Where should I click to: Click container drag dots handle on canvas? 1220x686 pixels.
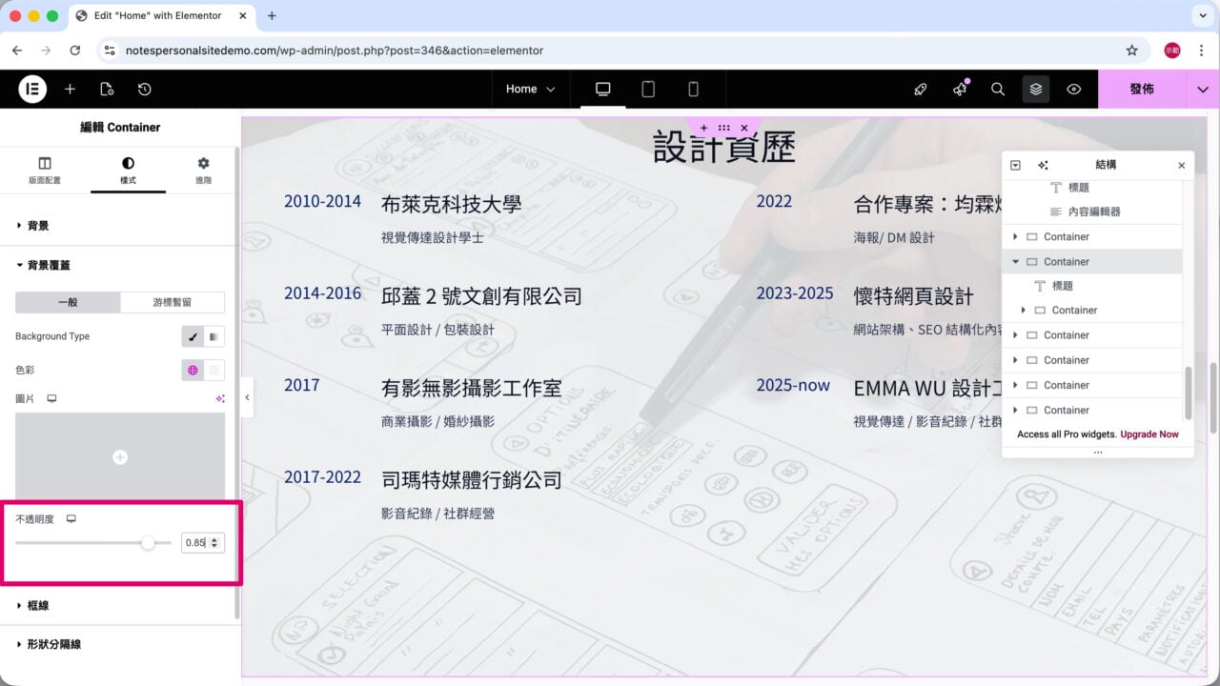coord(723,128)
